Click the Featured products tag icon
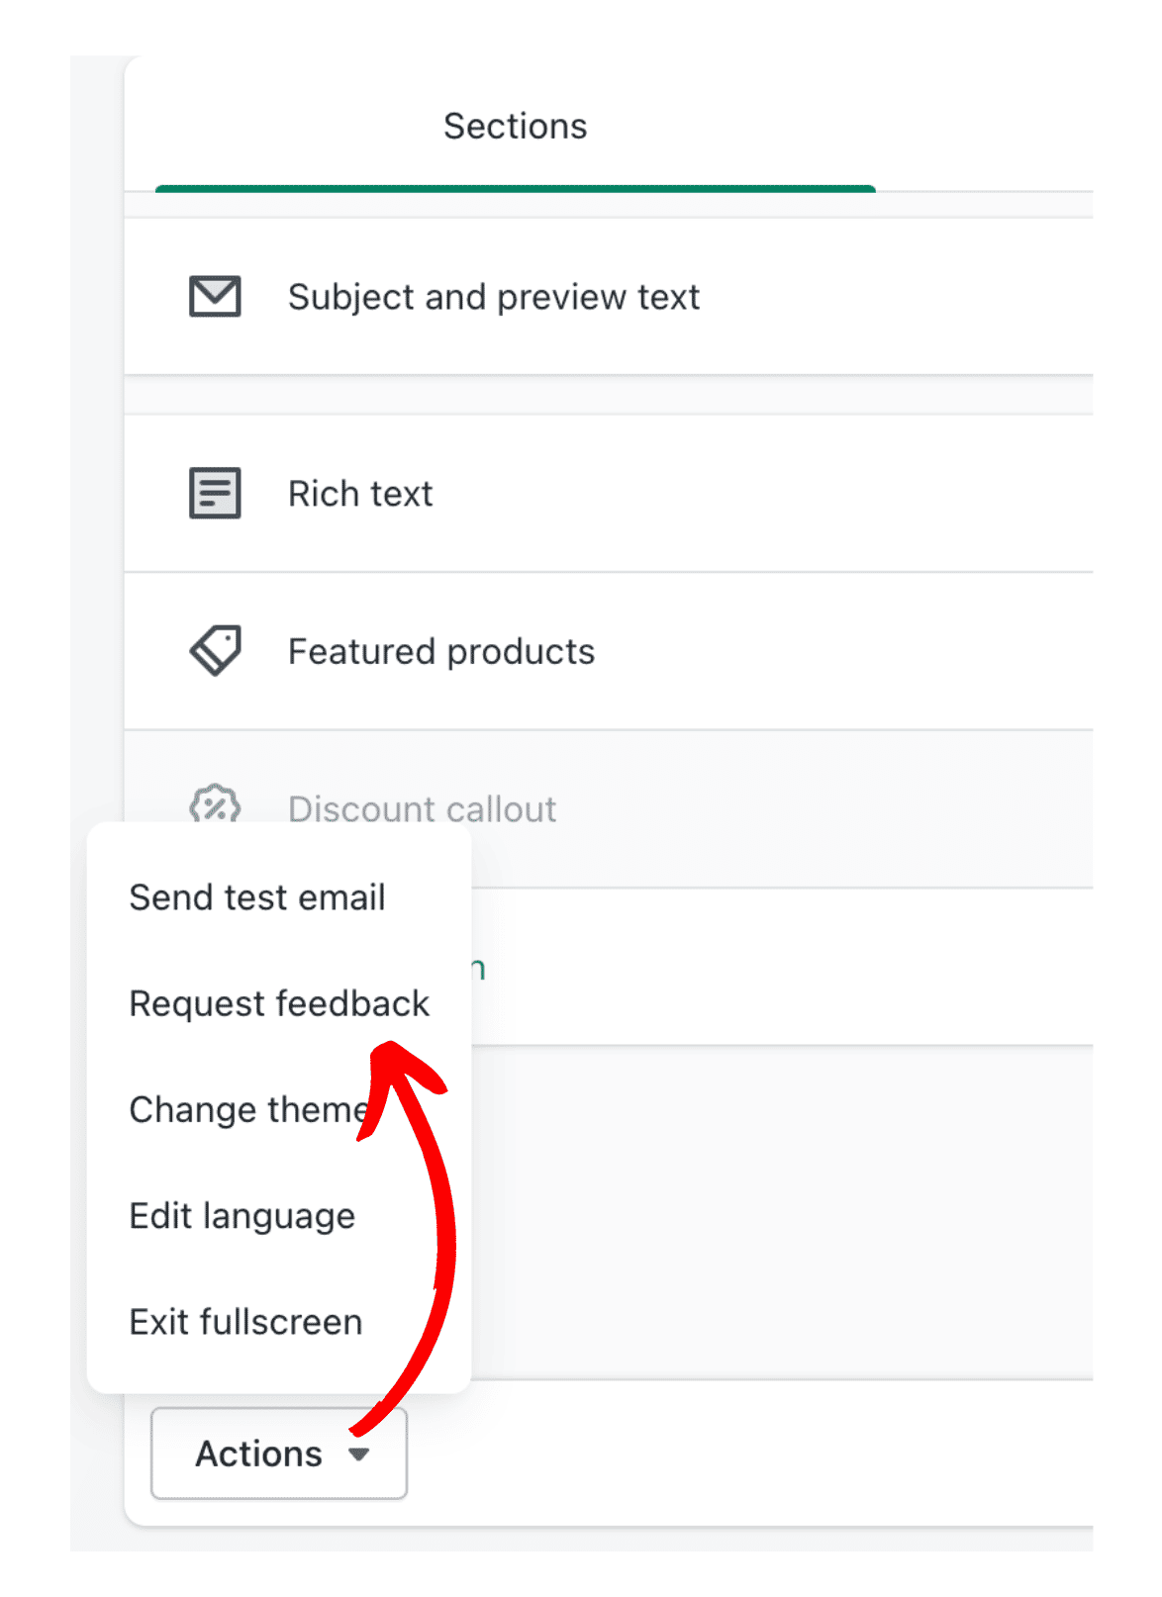1162x1597 pixels. [215, 651]
